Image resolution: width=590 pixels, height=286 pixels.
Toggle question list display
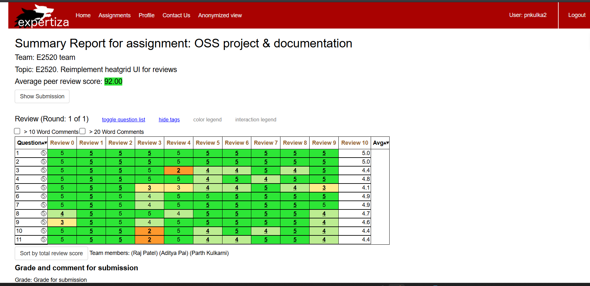[x=123, y=120]
